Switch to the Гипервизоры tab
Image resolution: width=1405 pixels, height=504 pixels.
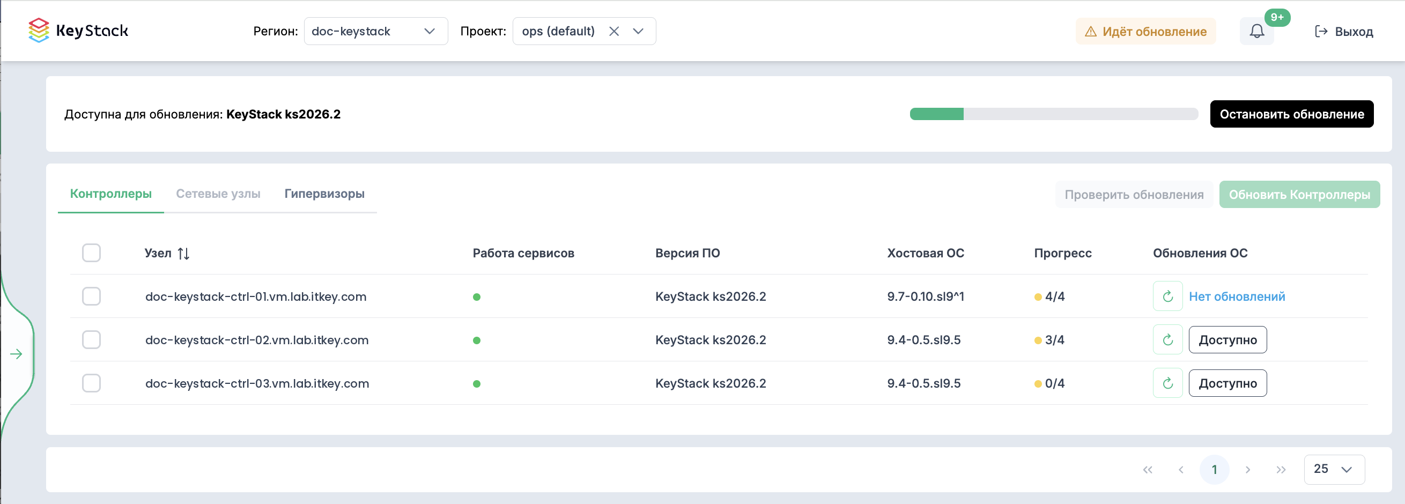tap(324, 194)
